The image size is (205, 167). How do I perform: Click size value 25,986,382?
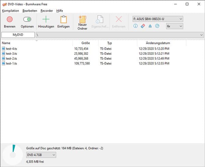coord(81,54)
